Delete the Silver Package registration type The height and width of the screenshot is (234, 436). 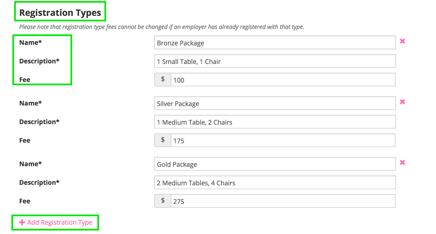(x=402, y=102)
